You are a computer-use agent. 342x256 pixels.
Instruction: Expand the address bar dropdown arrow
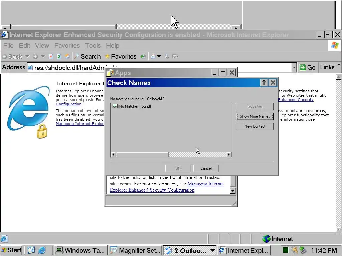pyautogui.click(x=294, y=67)
